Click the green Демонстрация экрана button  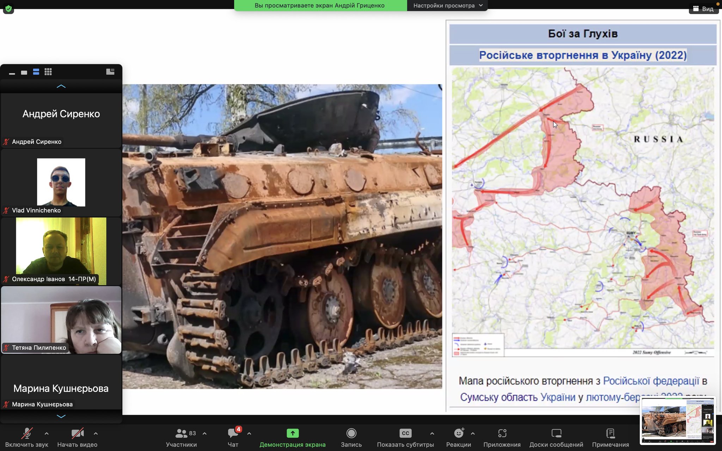292,433
